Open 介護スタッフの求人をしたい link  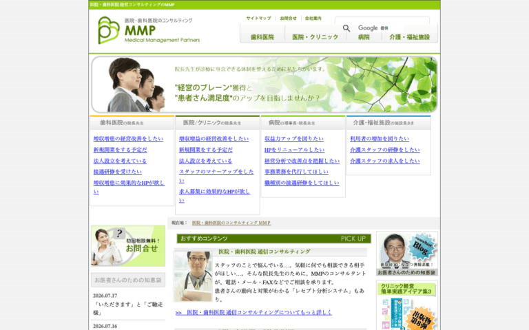tap(385, 161)
